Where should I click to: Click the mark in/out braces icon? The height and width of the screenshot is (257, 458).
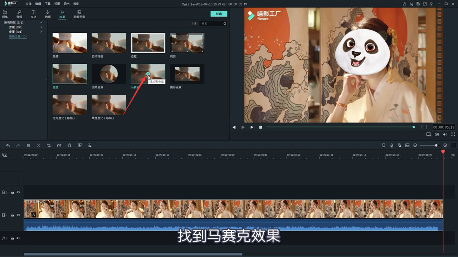pyautogui.click(x=424, y=127)
